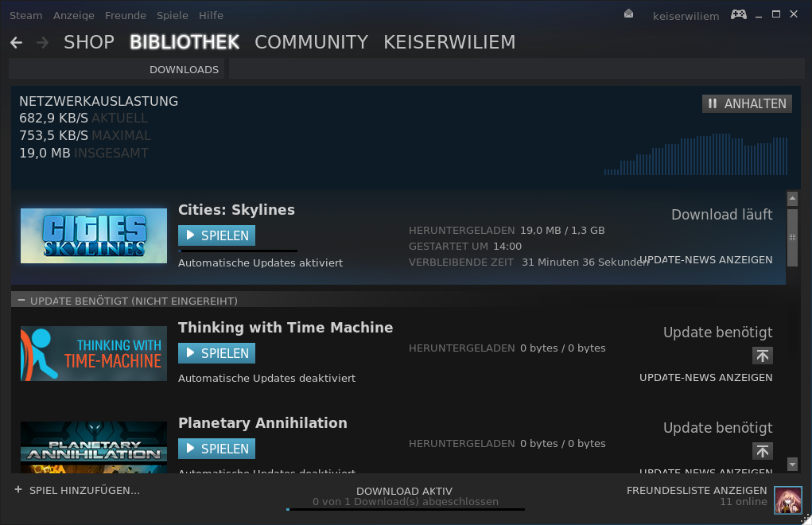Click the 'Planetary Annihilation' title
This screenshot has height=525, width=812.
262,422
